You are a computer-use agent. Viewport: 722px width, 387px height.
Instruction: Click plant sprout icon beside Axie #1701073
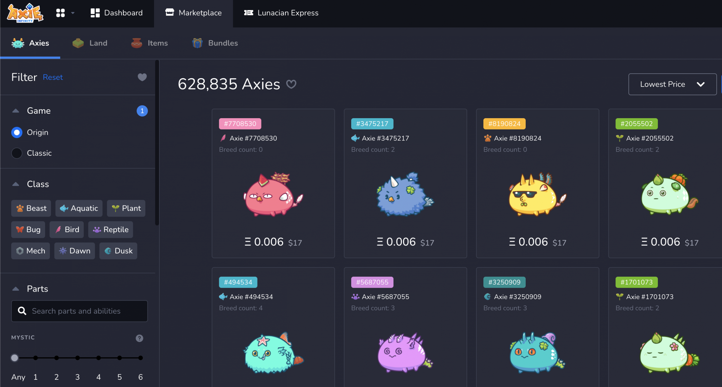(619, 297)
